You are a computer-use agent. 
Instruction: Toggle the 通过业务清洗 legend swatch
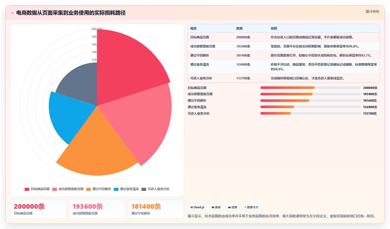(x=116, y=189)
